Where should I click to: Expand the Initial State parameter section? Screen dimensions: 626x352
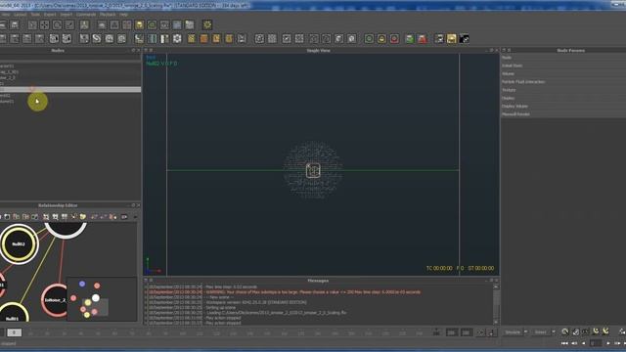[x=563, y=66]
